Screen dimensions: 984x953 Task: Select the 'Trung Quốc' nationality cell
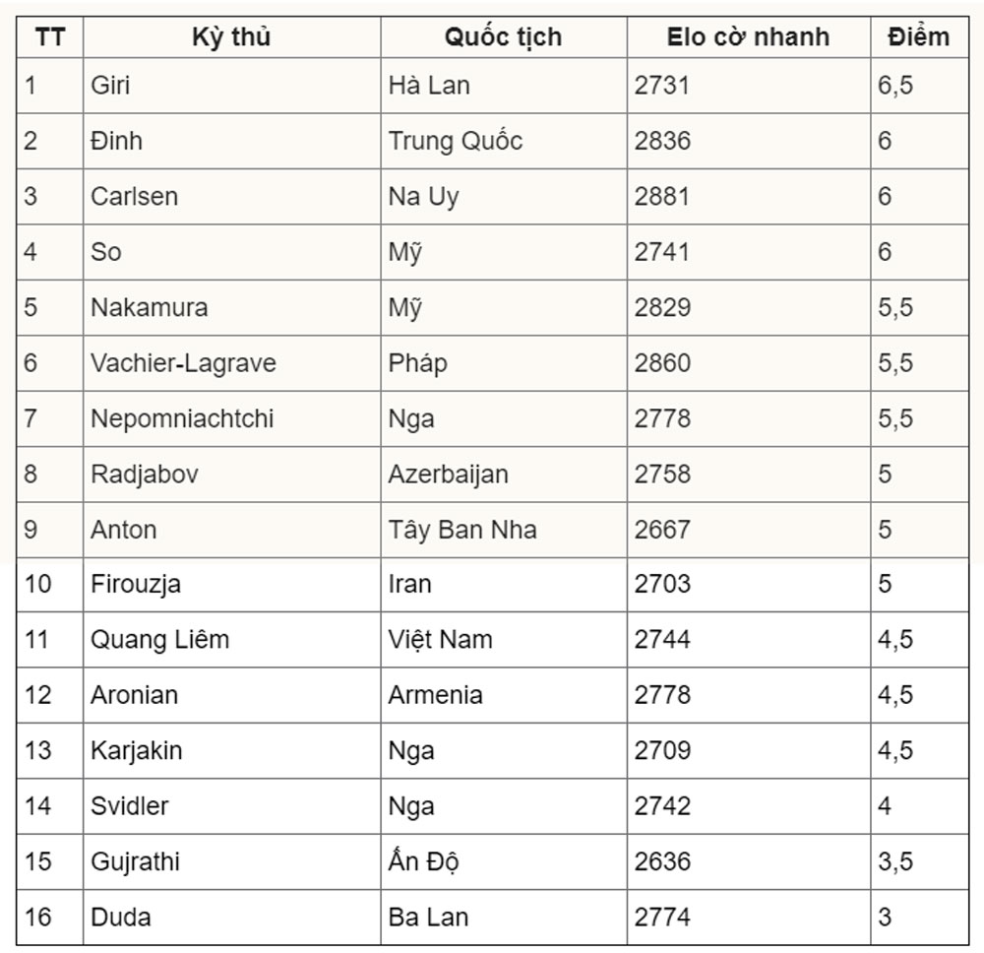tap(503, 141)
